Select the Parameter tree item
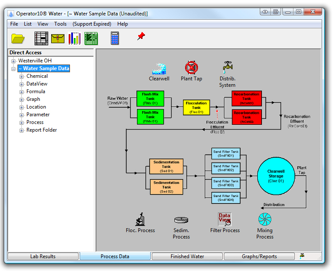This screenshot has width=334, height=271. pos(38,115)
